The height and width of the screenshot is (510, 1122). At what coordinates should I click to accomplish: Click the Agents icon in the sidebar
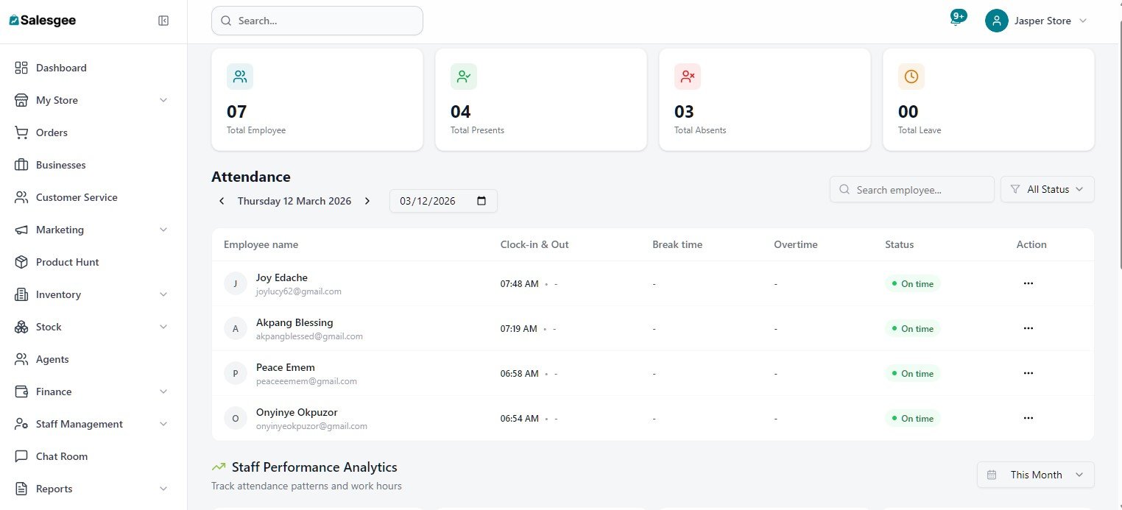(22, 358)
